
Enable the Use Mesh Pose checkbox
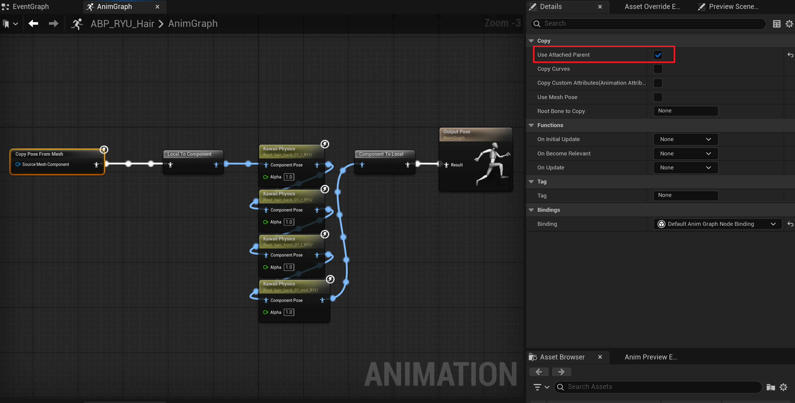pyautogui.click(x=658, y=97)
